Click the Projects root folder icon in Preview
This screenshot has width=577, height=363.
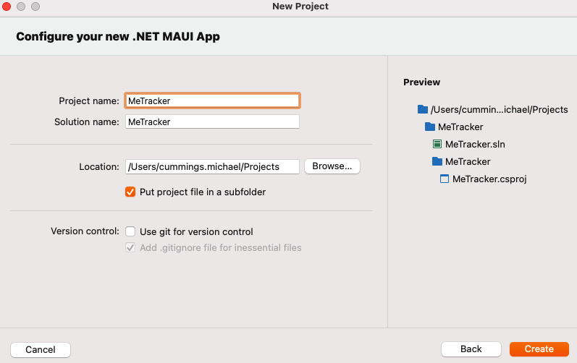(423, 109)
